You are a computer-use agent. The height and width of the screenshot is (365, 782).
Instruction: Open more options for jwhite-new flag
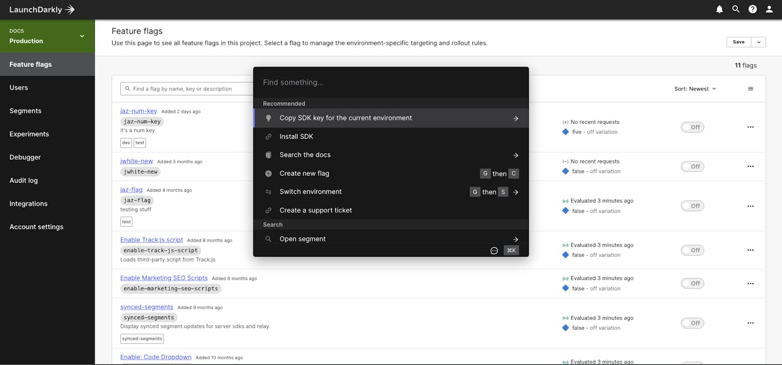tap(751, 166)
